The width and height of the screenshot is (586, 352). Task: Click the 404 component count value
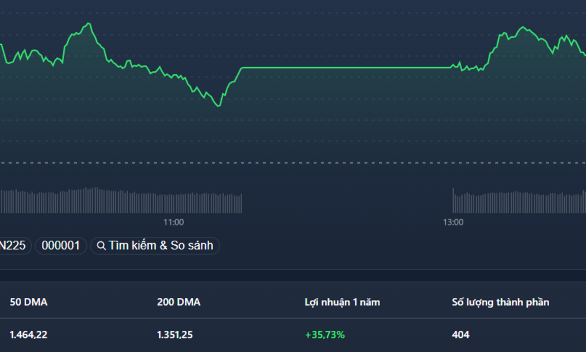460,335
